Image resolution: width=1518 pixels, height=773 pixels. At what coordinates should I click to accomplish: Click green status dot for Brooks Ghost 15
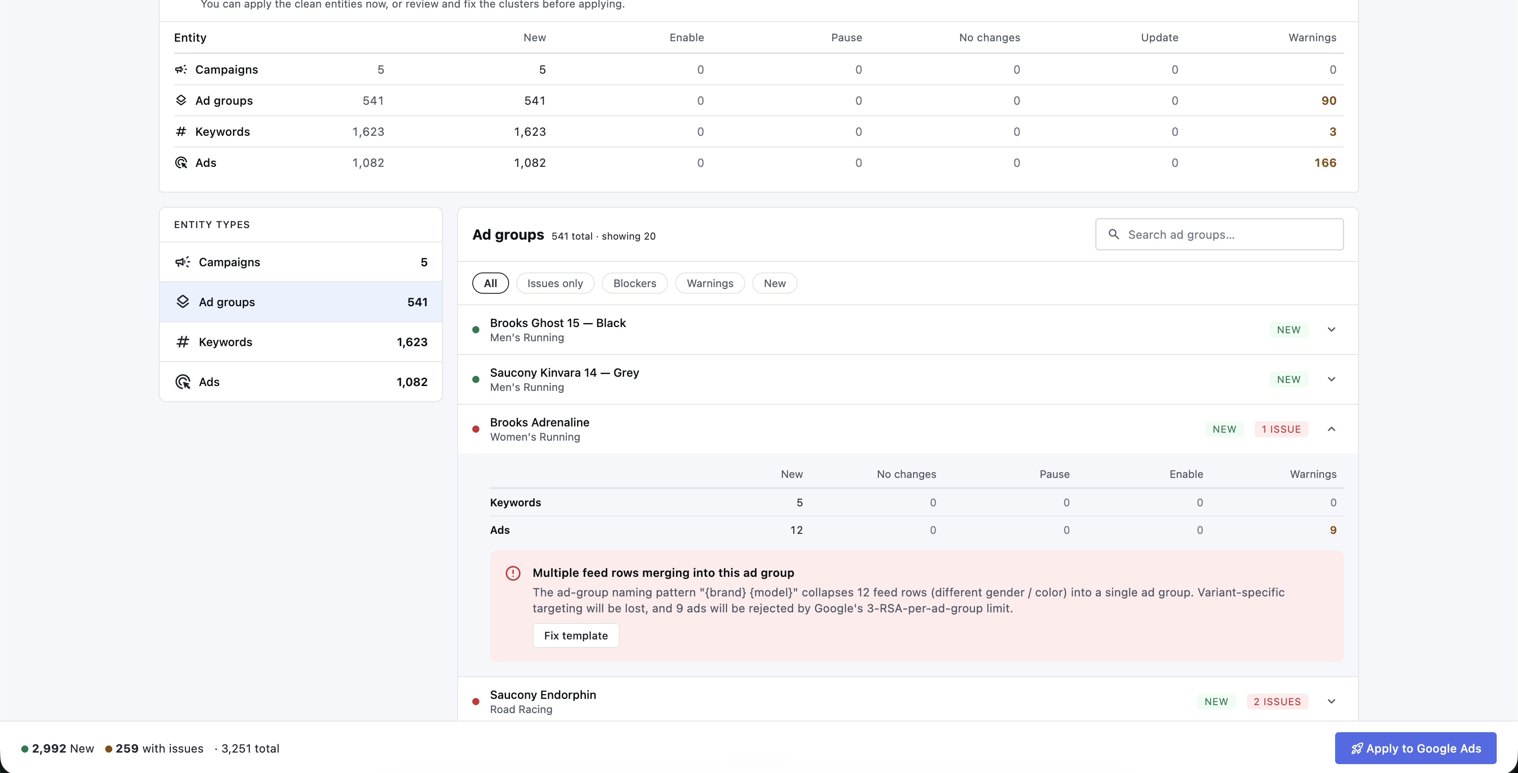pos(475,330)
